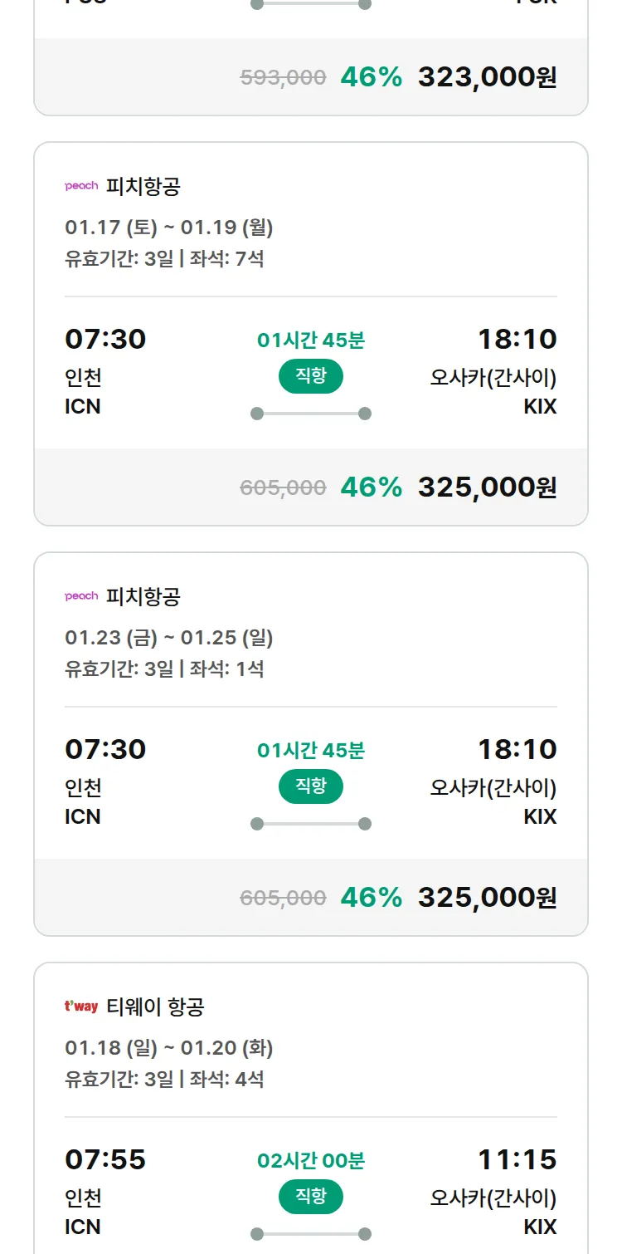Click the route line of the 01.17 flight

click(311, 414)
